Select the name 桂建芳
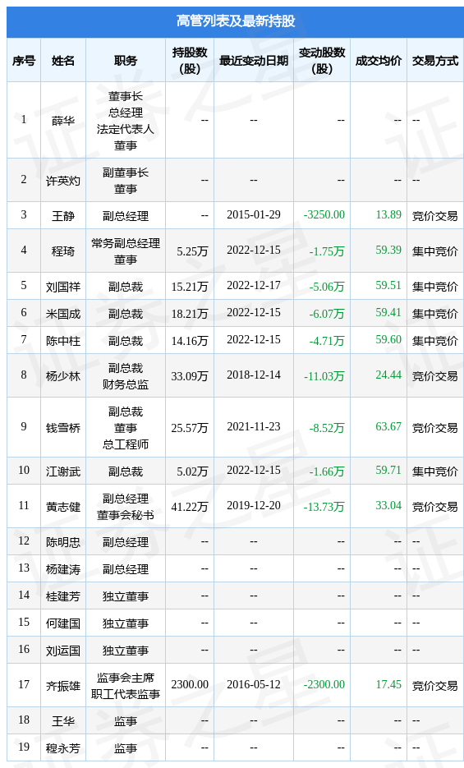Image resolution: width=464 pixels, height=768 pixels. (63, 596)
